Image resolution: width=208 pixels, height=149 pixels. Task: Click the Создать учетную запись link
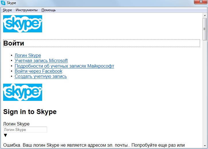[x=41, y=77]
